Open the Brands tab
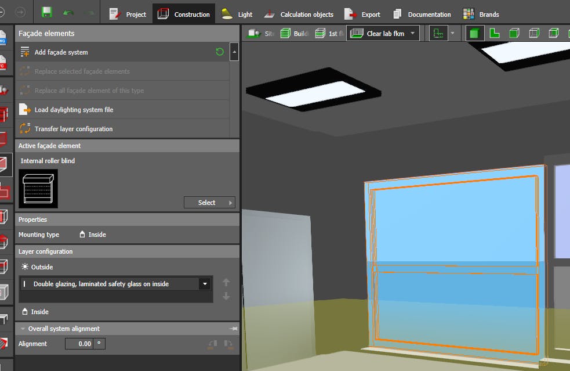The image size is (570, 371). pos(481,14)
